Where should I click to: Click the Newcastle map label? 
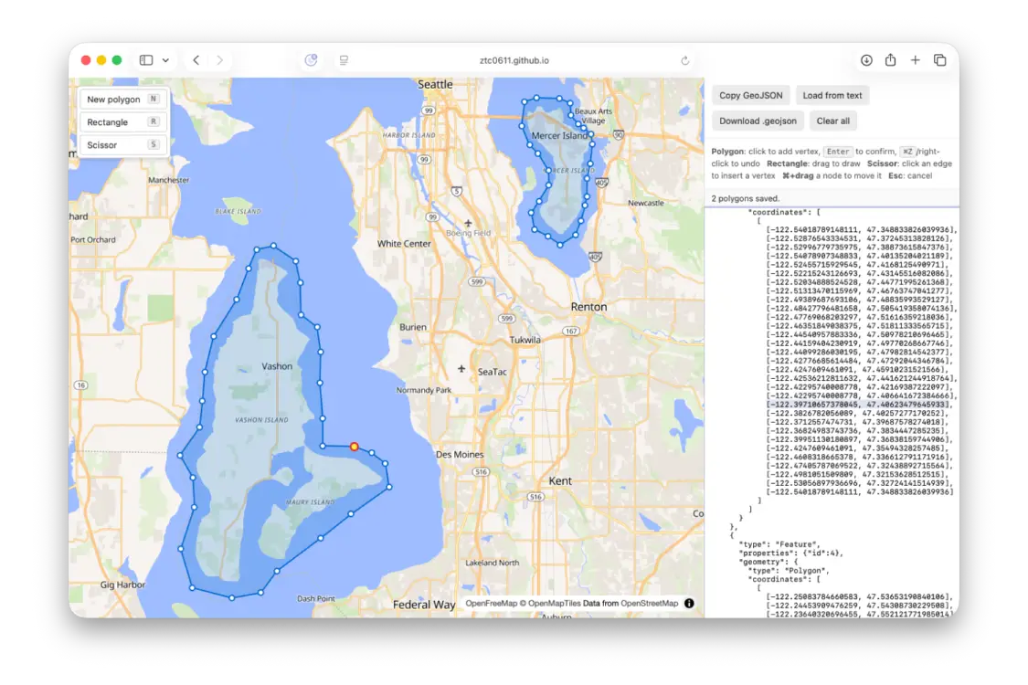click(646, 203)
